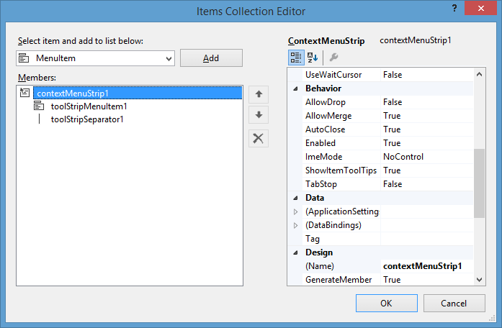The height and width of the screenshot is (328, 502).
Task: Click the ContextMenuStrip header label
Action: [x=326, y=41]
